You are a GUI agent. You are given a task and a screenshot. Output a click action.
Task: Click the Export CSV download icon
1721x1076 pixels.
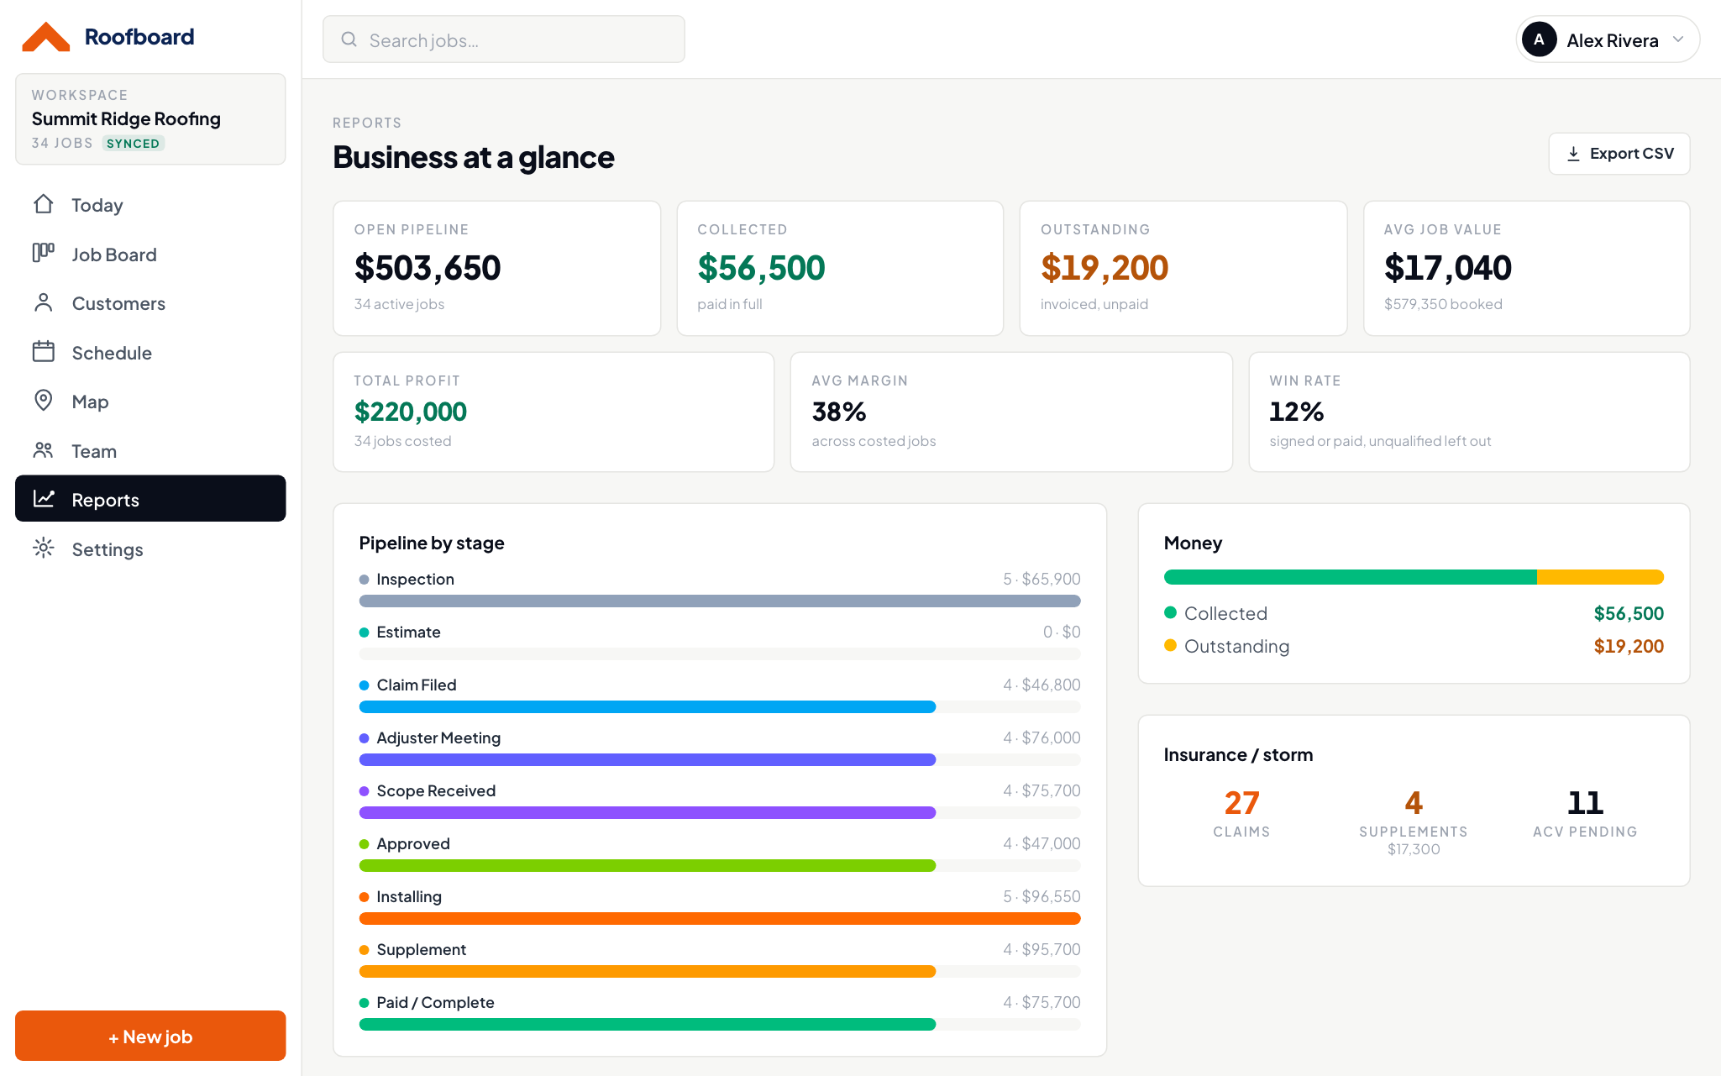[1573, 154]
